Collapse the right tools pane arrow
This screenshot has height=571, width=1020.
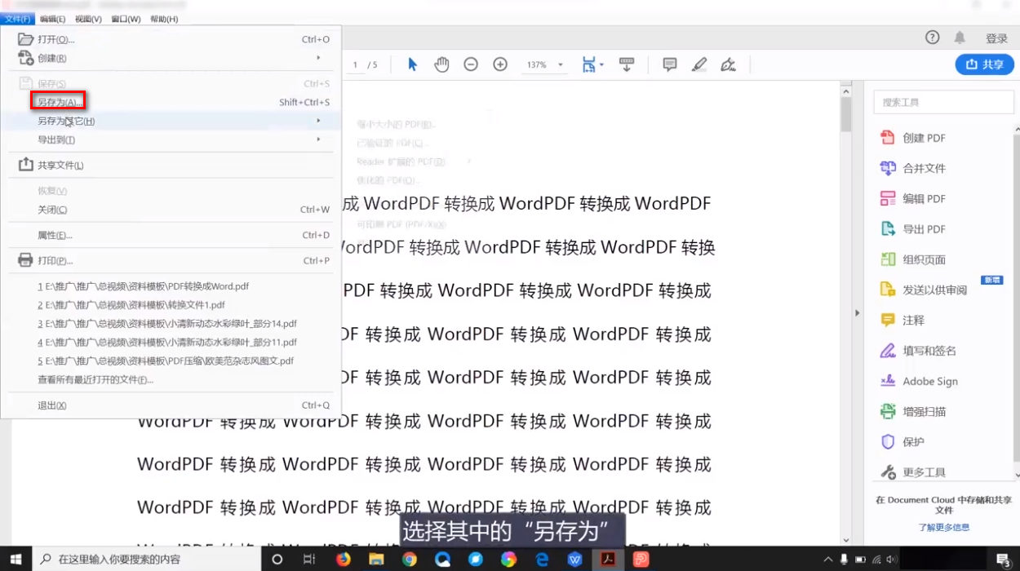coord(857,313)
